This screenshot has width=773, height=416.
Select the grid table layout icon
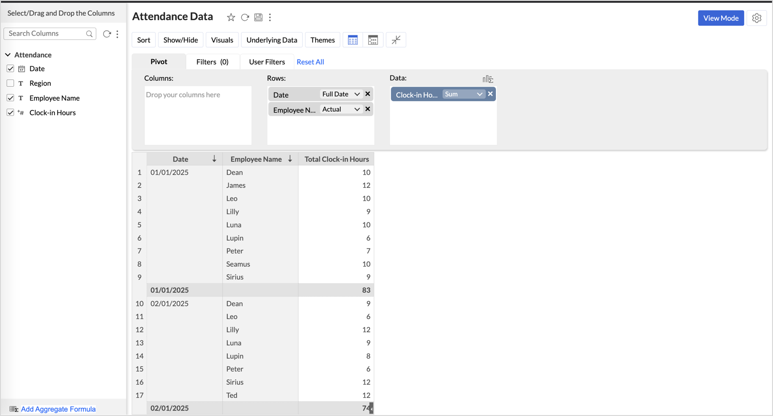[353, 40]
